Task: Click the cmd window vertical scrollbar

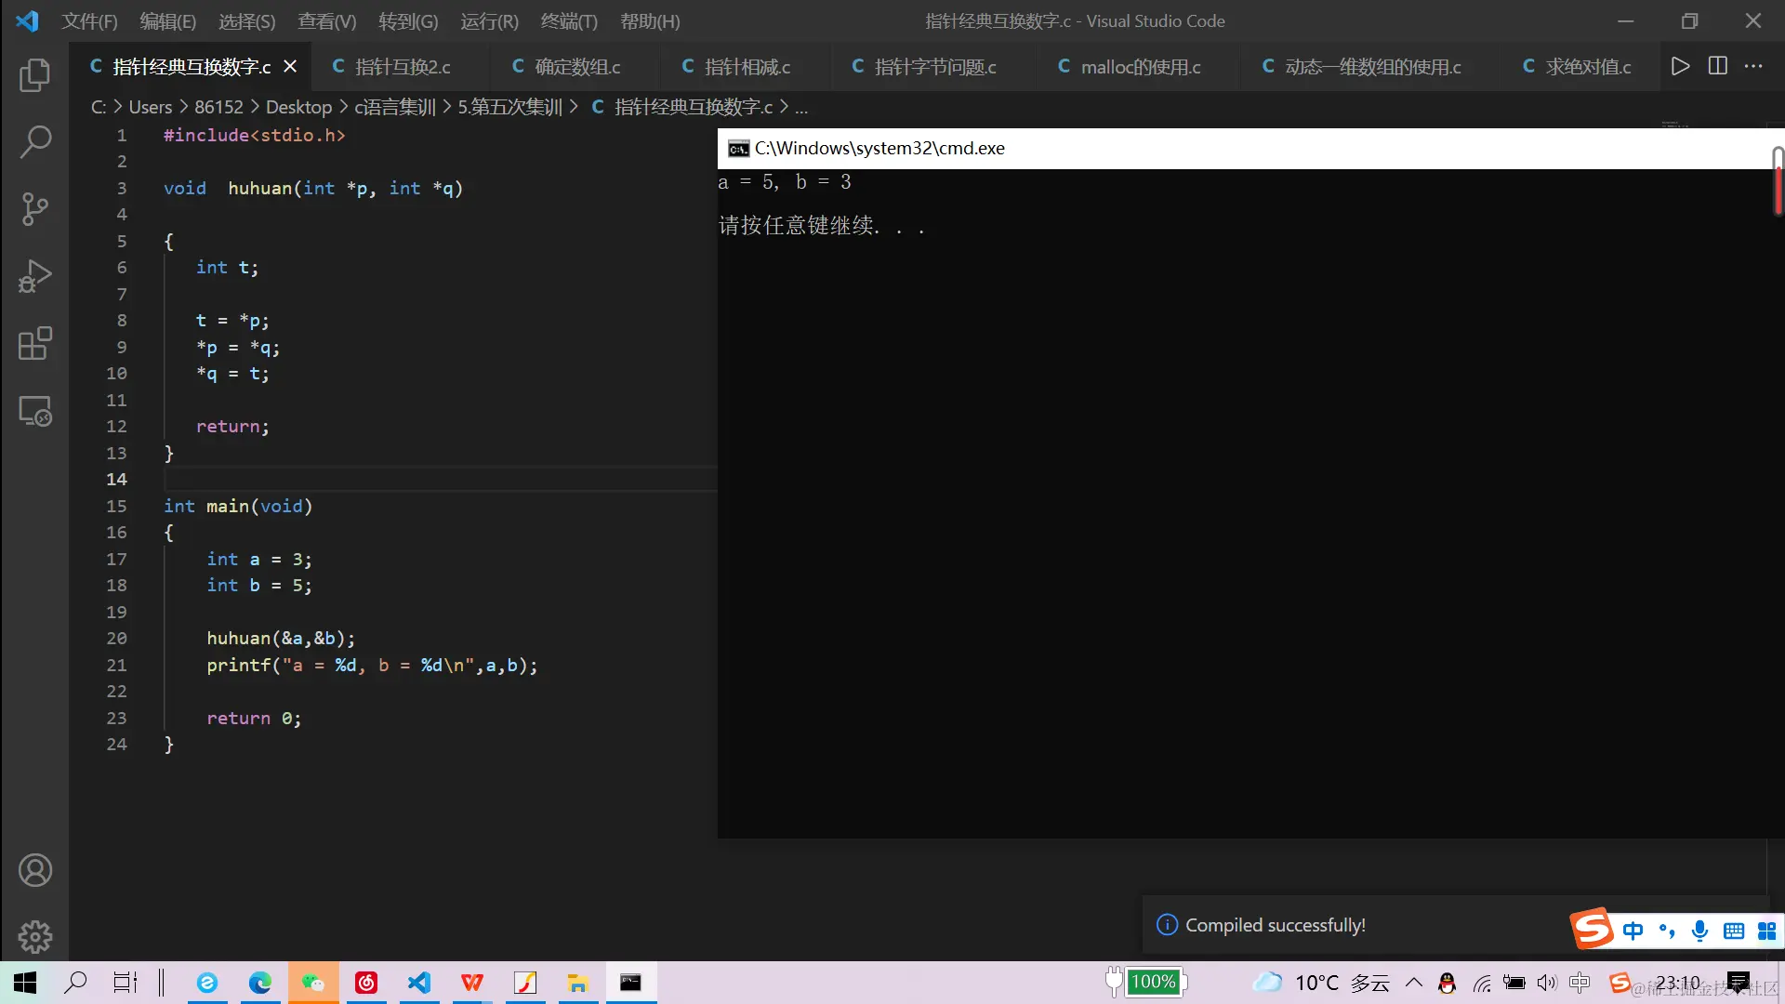Action: pos(1777,181)
